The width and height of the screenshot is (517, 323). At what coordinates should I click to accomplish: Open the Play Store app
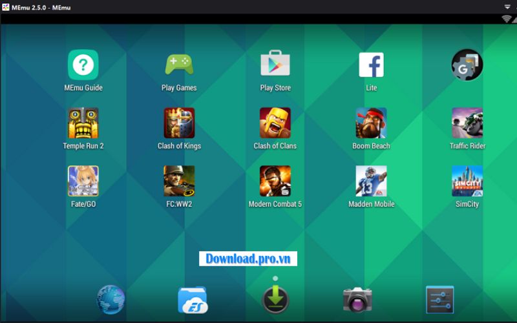[275, 63]
